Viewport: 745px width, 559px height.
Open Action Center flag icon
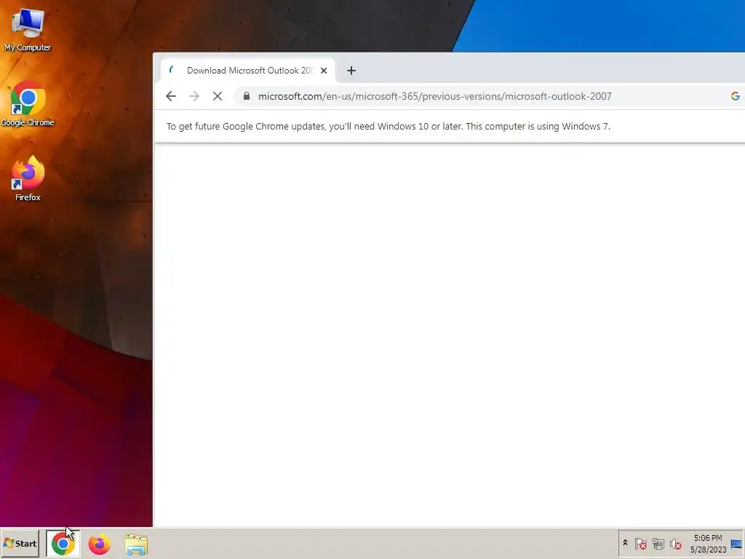pos(640,543)
